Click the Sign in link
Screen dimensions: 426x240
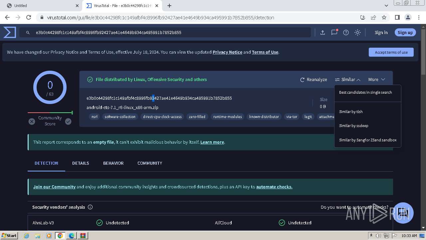click(381, 32)
